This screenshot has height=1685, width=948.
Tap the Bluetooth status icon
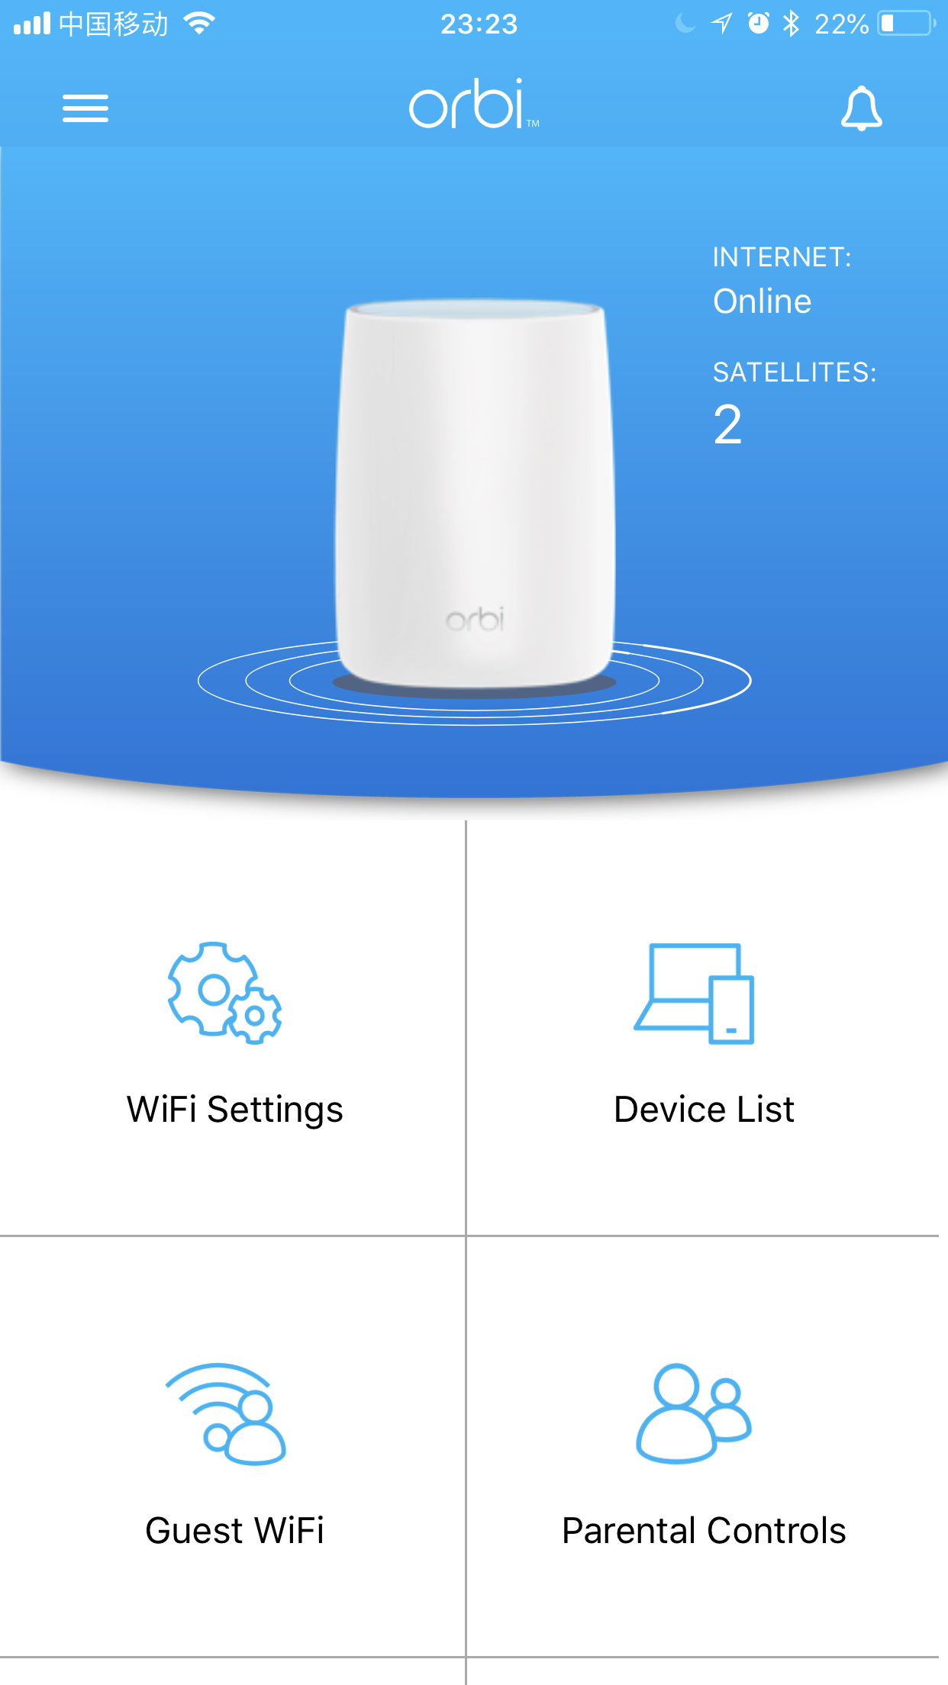792,24
